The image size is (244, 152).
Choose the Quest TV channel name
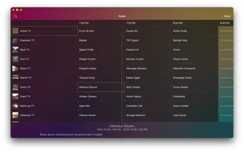pos(25,68)
